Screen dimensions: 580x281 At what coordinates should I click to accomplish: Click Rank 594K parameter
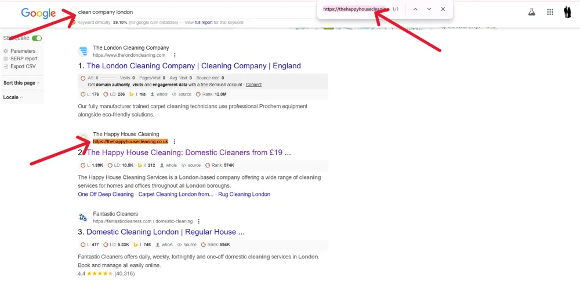[216, 244]
